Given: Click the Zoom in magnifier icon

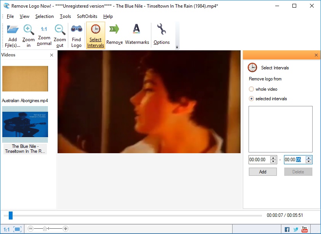Looking at the screenshot, I should coord(29,29).
